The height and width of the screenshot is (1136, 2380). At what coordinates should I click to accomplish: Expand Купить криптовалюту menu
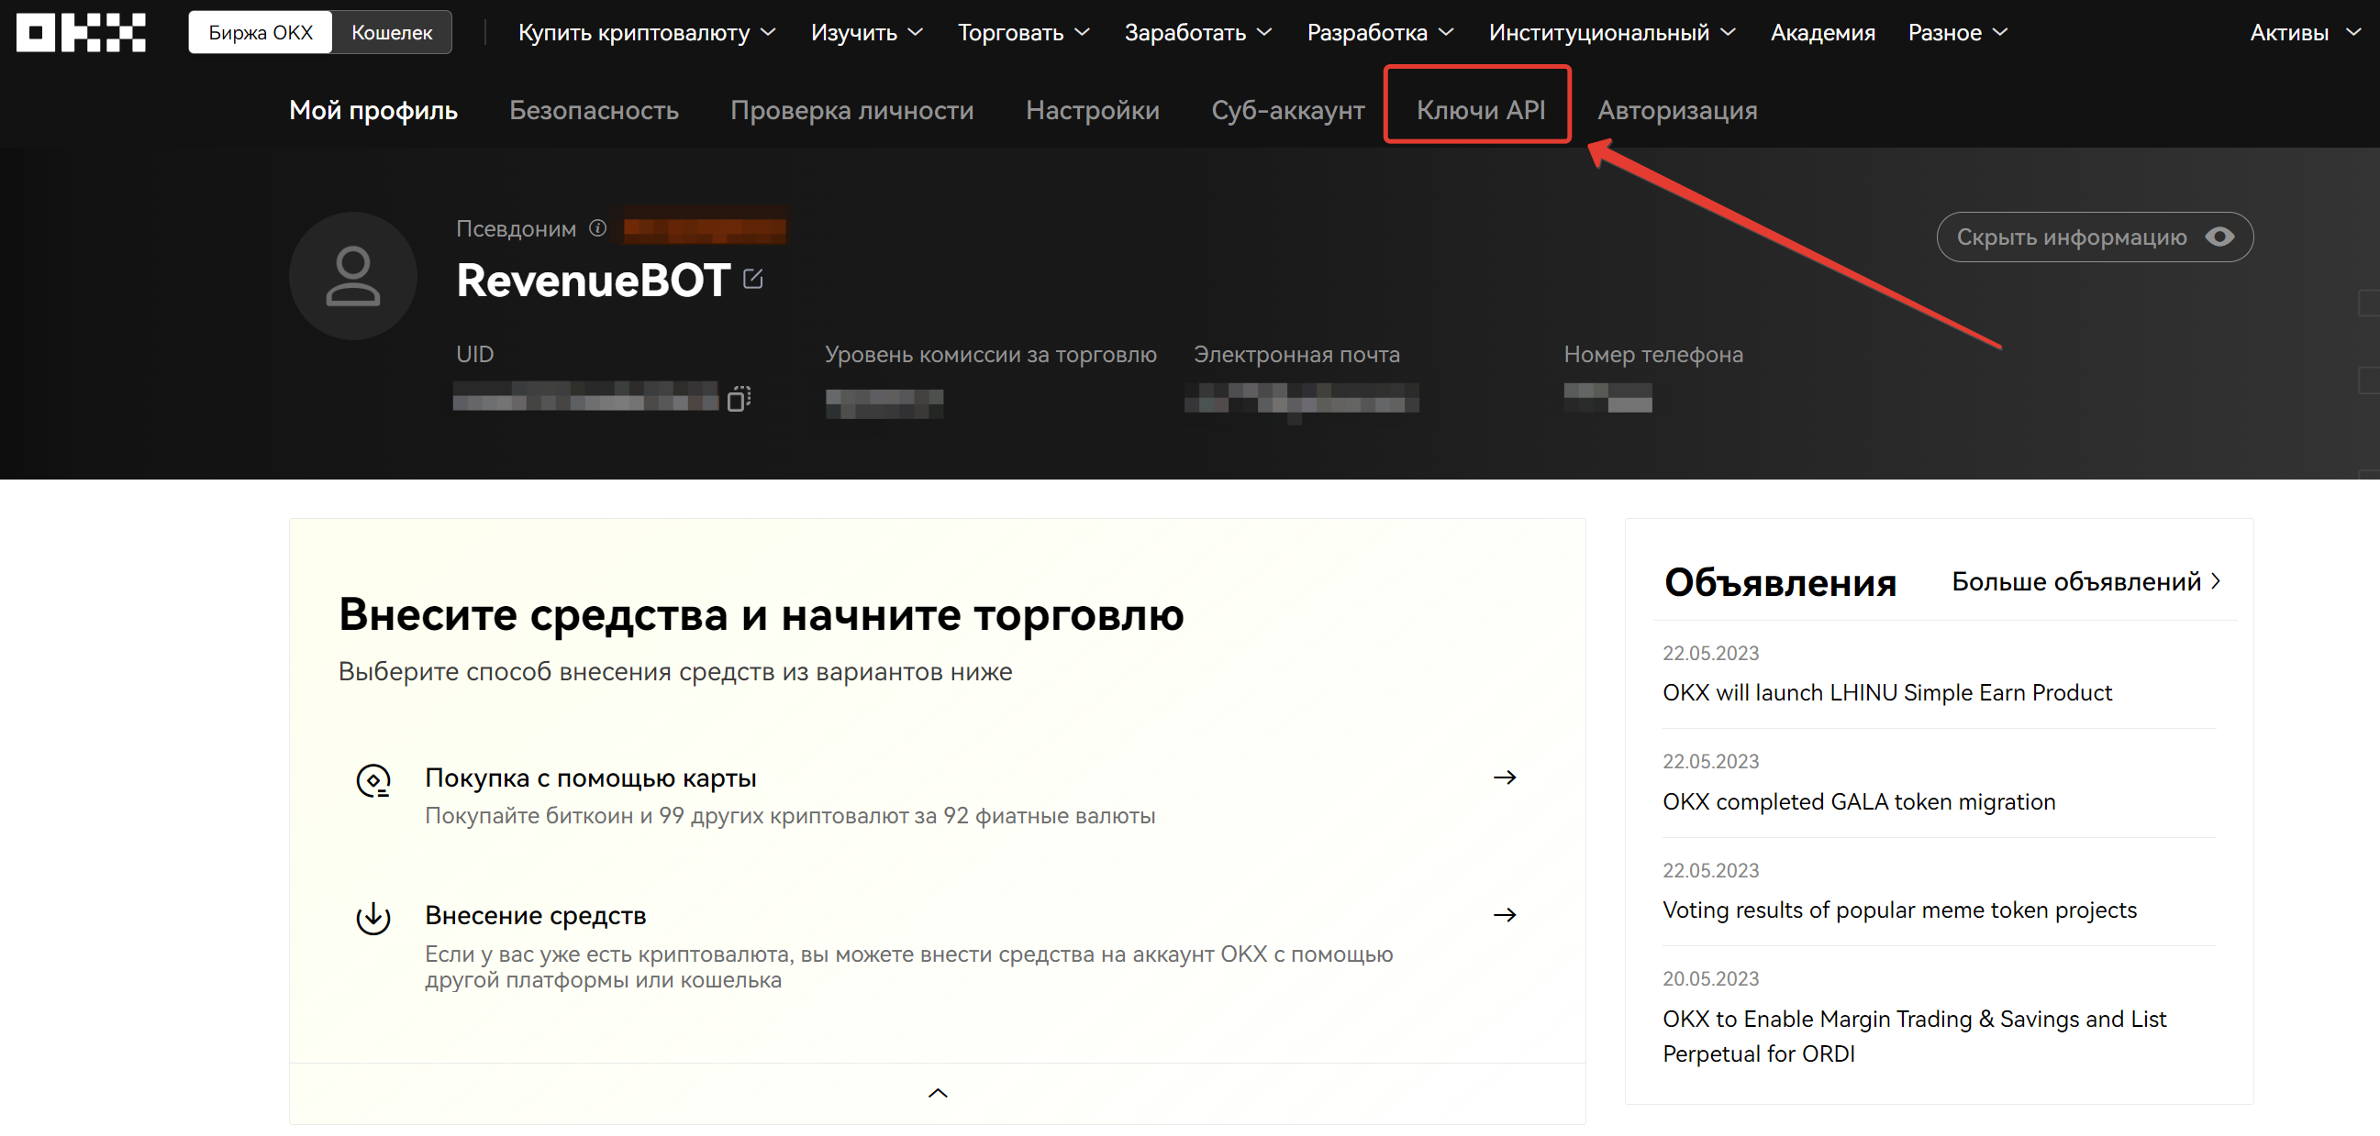coord(647,32)
